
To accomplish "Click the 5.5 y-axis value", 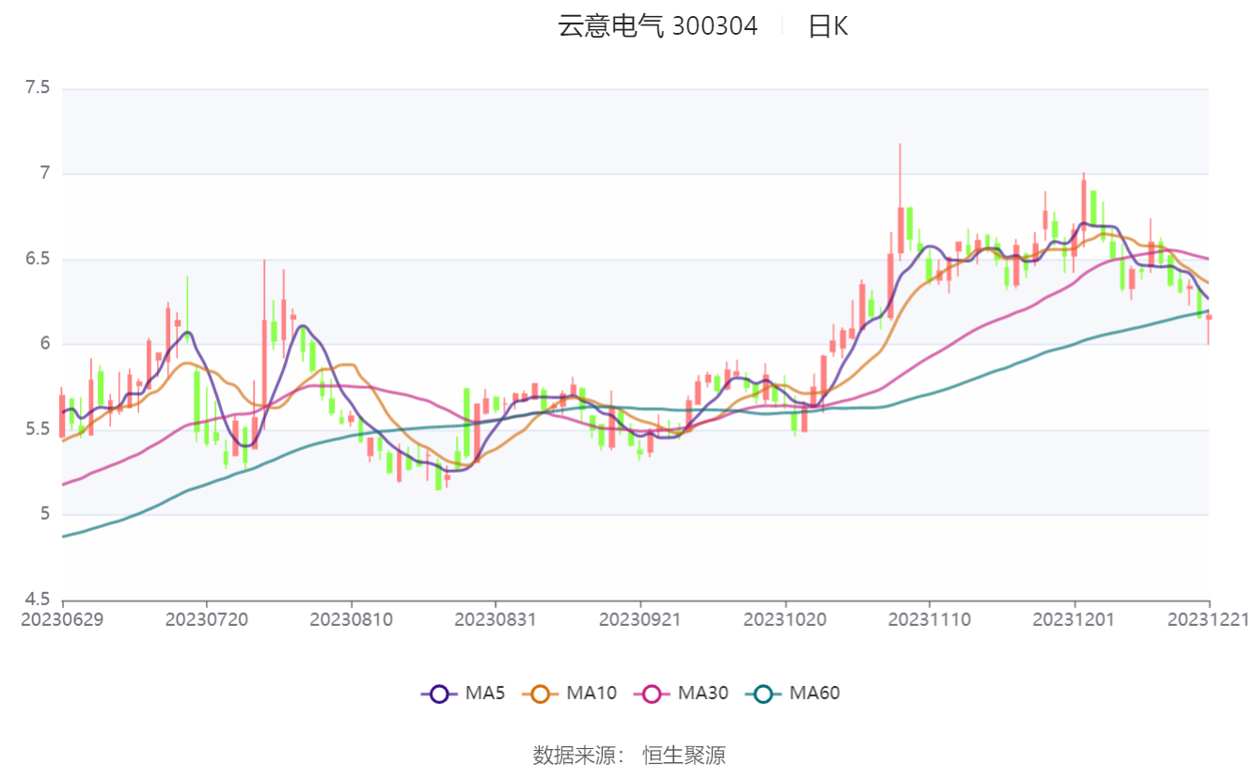I will coord(38,429).
